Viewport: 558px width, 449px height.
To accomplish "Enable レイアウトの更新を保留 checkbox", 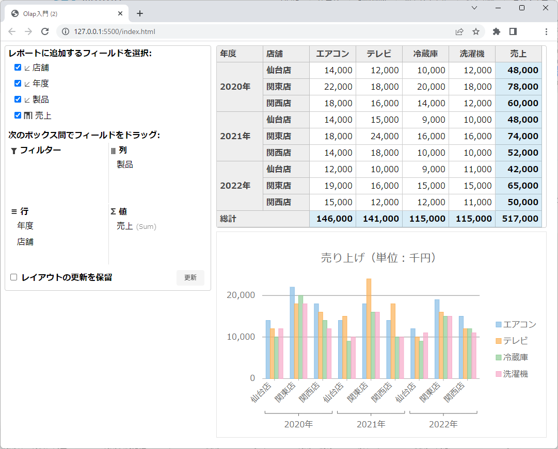I will click(13, 277).
